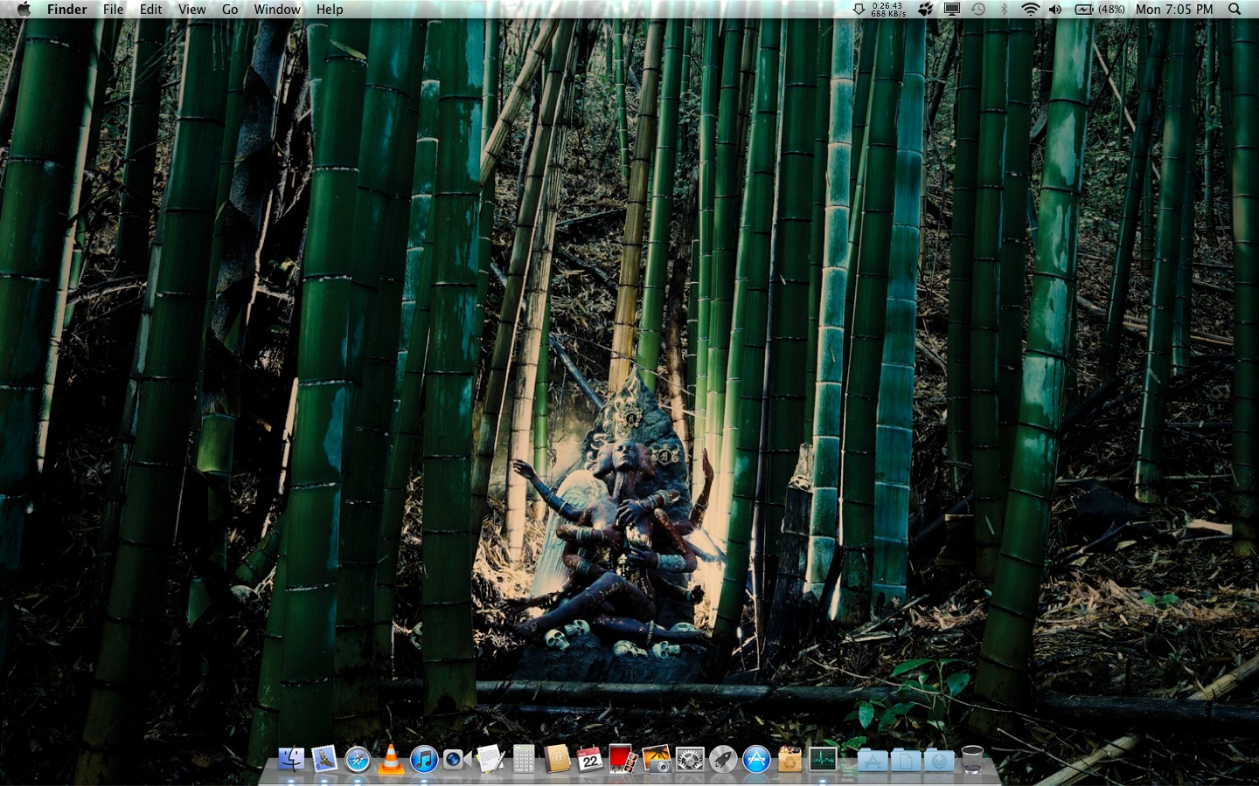Open the Displays menu bar icon
Image resolution: width=1259 pixels, height=786 pixels.
tap(952, 10)
